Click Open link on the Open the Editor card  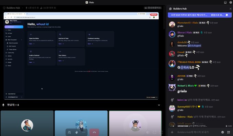click(x=32, y=44)
